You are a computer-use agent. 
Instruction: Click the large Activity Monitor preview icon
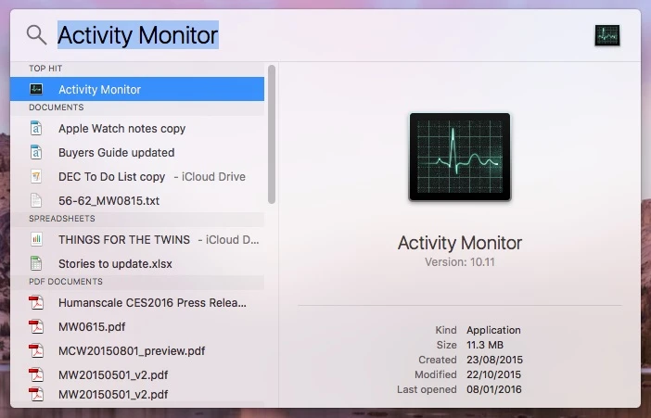[x=459, y=157]
